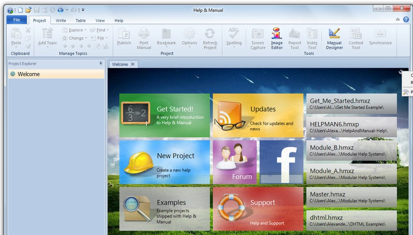Switch to the Write ribbon tab
This screenshot has width=413, height=235.
pyautogui.click(x=61, y=20)
